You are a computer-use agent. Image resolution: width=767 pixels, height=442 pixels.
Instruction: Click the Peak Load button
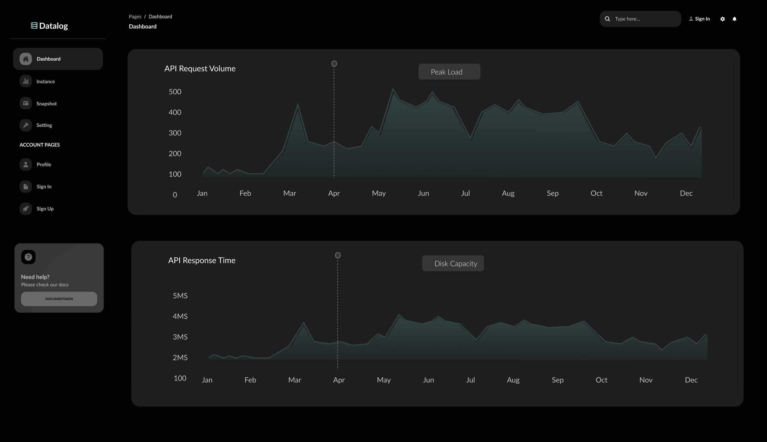[449, 72]
